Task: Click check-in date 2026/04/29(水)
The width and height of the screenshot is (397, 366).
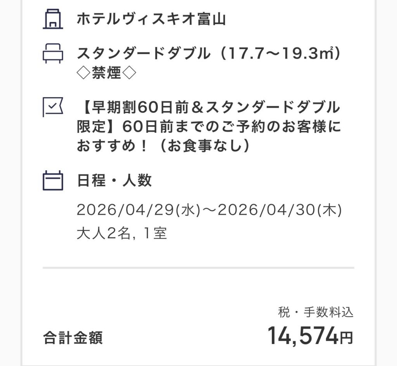Action: 138,210
